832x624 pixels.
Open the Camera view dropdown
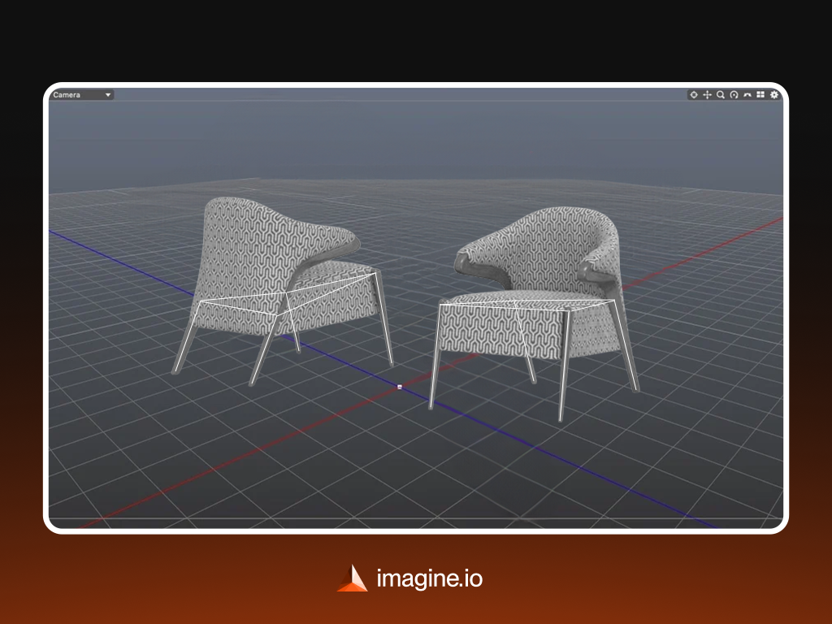click(81, 94)
